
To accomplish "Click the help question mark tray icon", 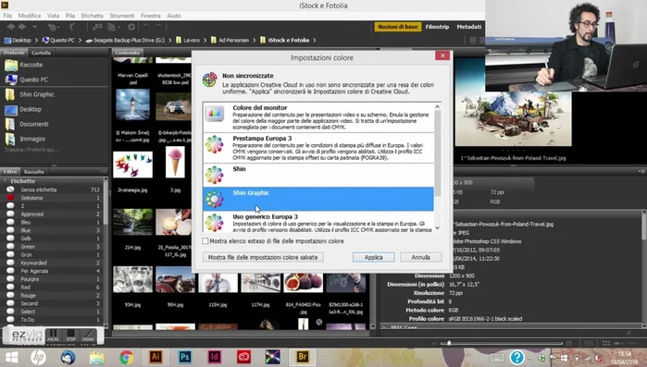I will coord(516,358).
